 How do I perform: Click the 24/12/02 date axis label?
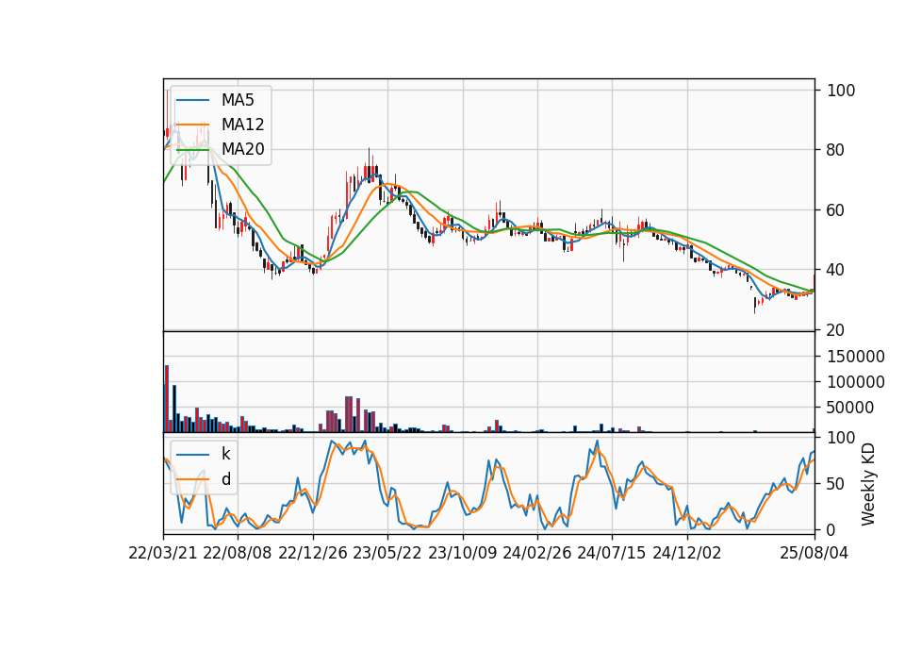[x=687, y=553]
